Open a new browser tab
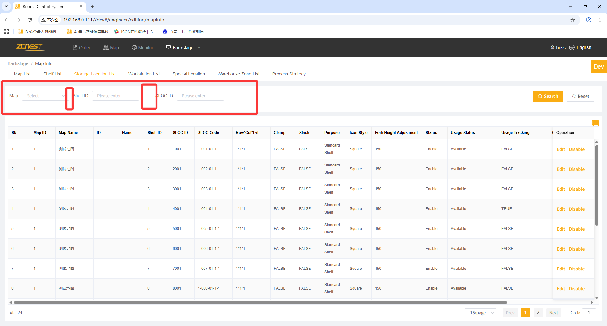The width and height of the screenshot is (607, 326). 92,6
